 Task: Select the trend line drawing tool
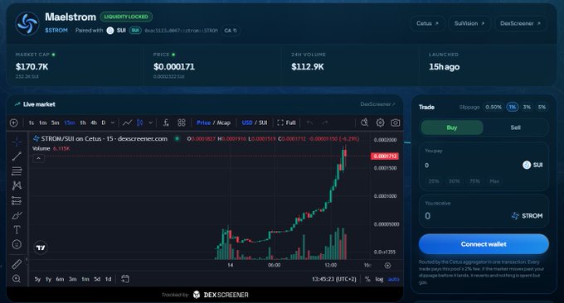[17, 156]
